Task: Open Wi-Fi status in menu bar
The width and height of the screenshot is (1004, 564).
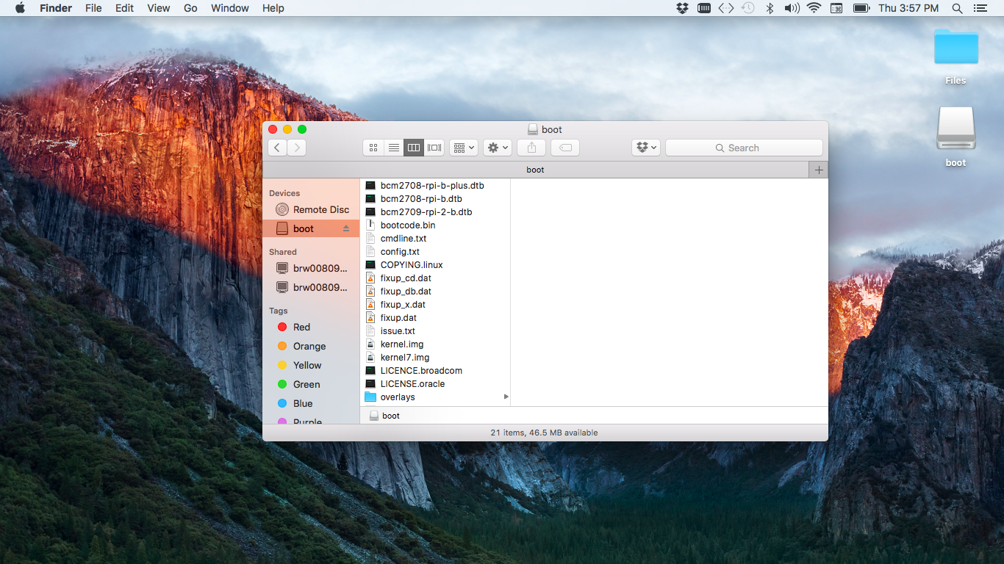Action: click(x=814, y=8)
